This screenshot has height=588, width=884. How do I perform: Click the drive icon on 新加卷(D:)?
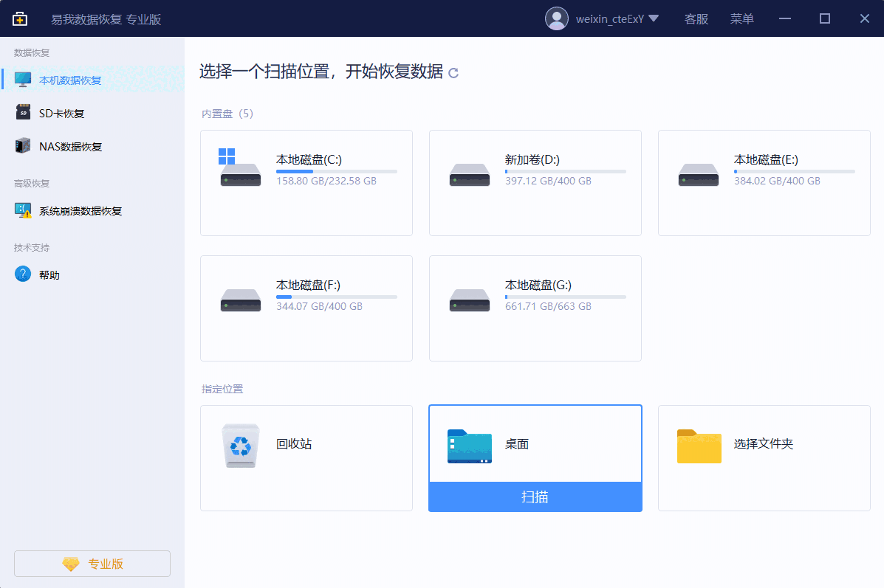(x=469, y=174)
